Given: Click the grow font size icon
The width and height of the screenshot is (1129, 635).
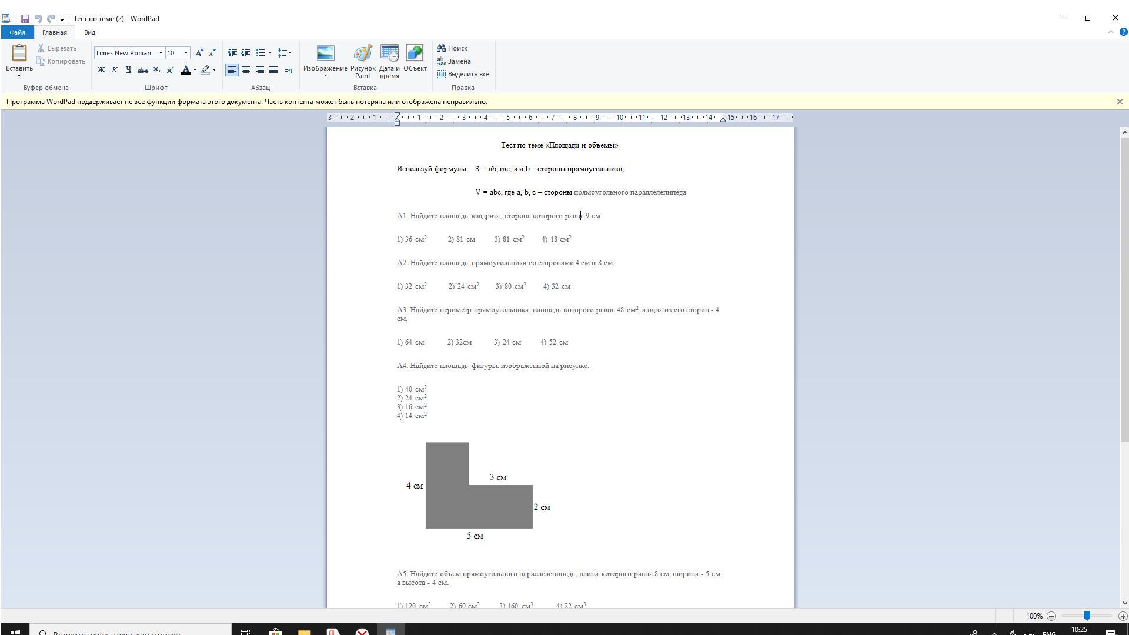Looking at the screenshot, I should point(199,53).
